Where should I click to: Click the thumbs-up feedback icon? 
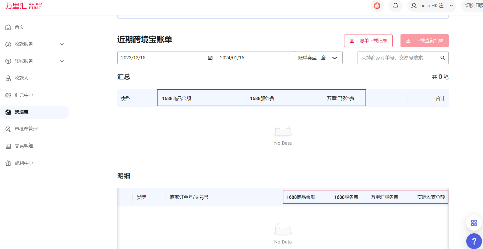pos(377,5)
